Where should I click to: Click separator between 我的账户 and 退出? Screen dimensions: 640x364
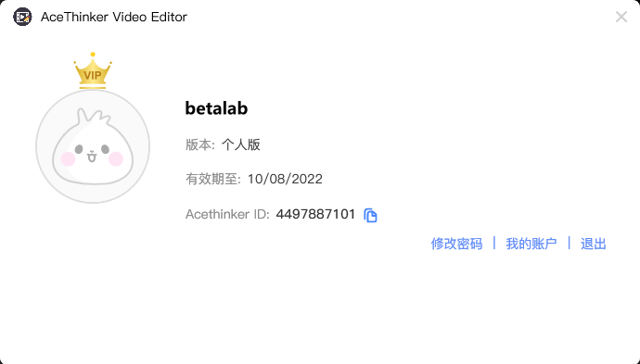tap(569, 243)
